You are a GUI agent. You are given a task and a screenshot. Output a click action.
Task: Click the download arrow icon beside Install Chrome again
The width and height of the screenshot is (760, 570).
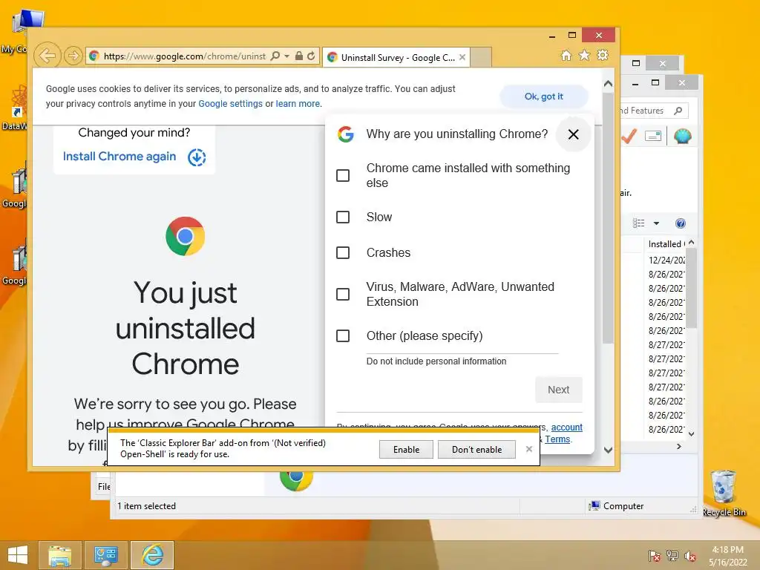pos(197,157)
